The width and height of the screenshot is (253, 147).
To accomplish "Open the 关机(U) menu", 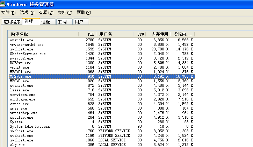I will tap(65, 13).
